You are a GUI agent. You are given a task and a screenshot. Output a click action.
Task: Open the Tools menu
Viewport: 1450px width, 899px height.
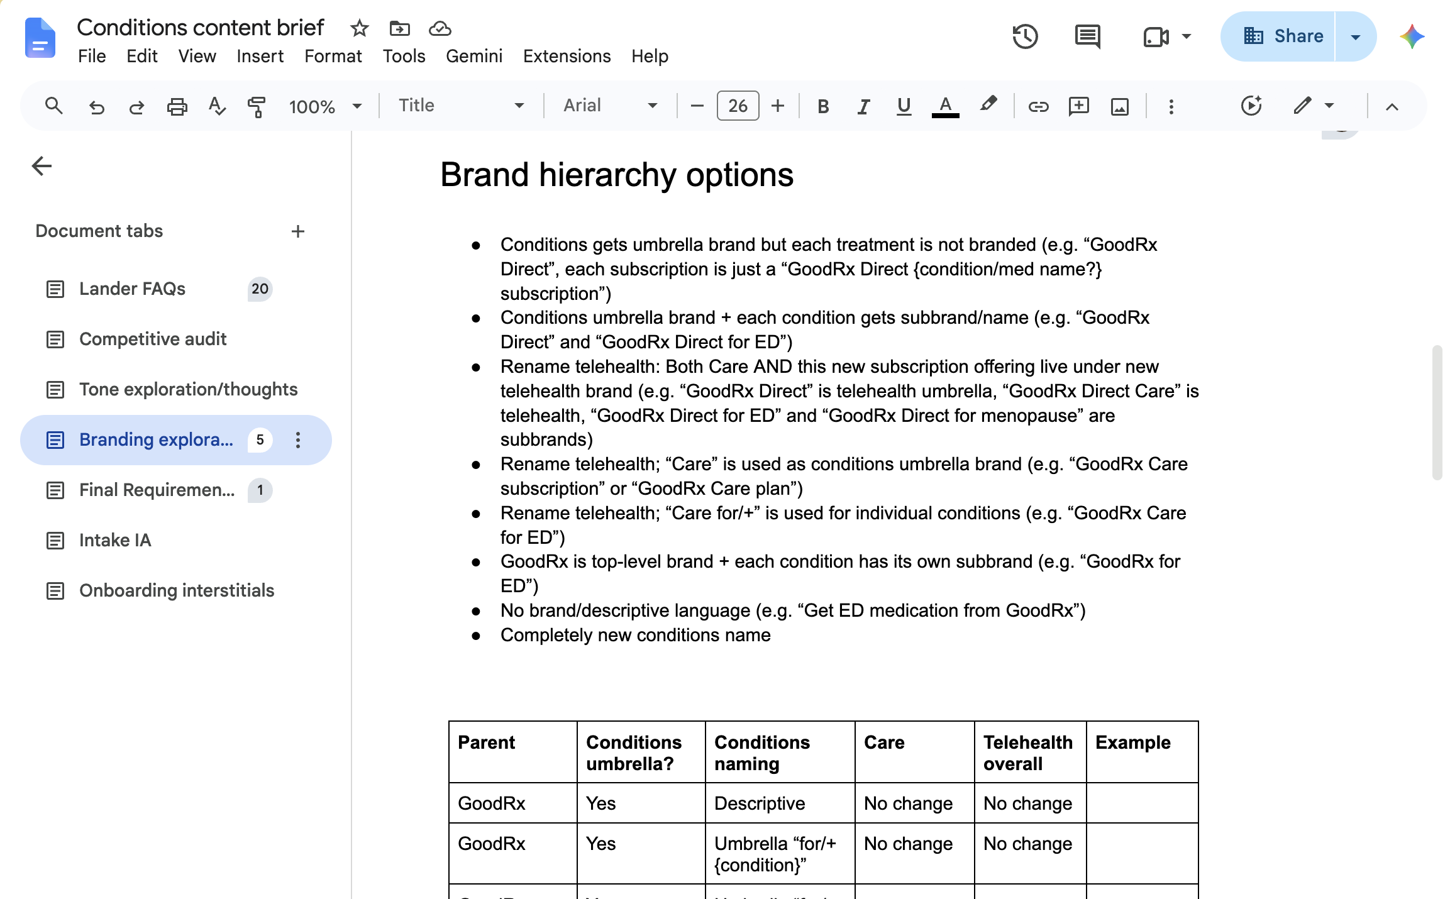tap(404, 56)
